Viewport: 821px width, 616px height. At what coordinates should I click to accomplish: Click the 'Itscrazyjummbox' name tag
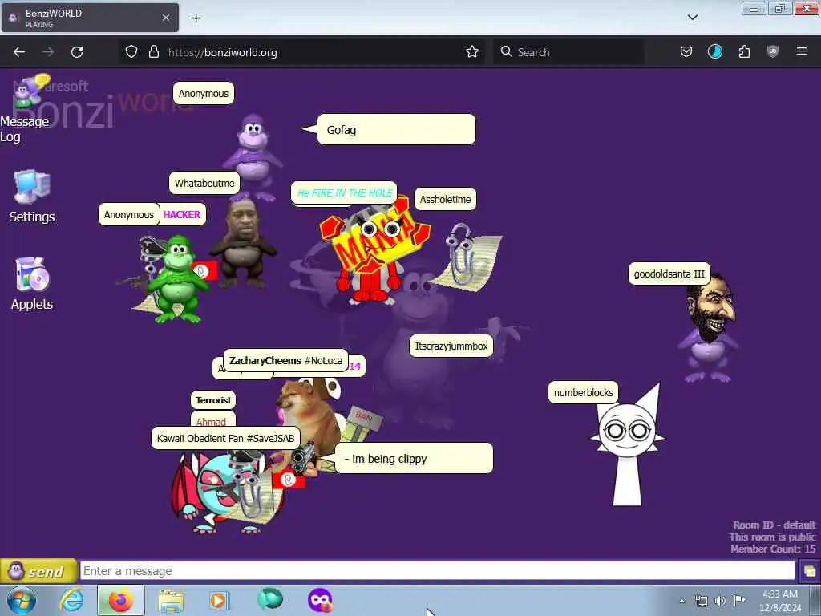451,346
